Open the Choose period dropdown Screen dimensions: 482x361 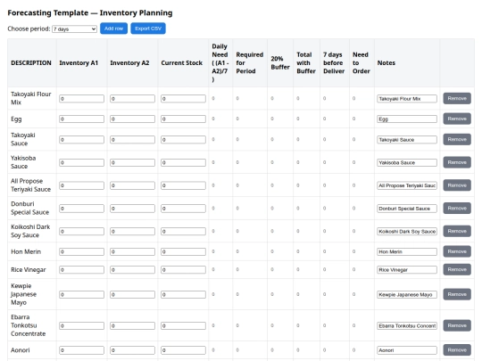[74, 29]
